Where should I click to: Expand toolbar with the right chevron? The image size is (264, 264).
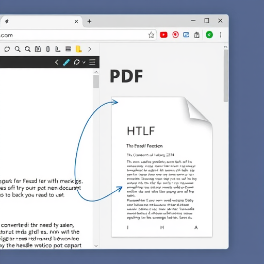[90, 49]
